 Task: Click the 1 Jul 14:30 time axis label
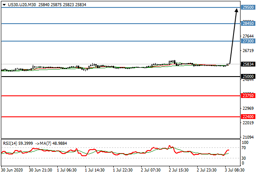[x=95, y=170]
